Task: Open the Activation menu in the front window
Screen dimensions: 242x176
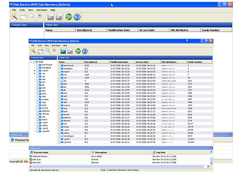Action: (x=56, y=46)
